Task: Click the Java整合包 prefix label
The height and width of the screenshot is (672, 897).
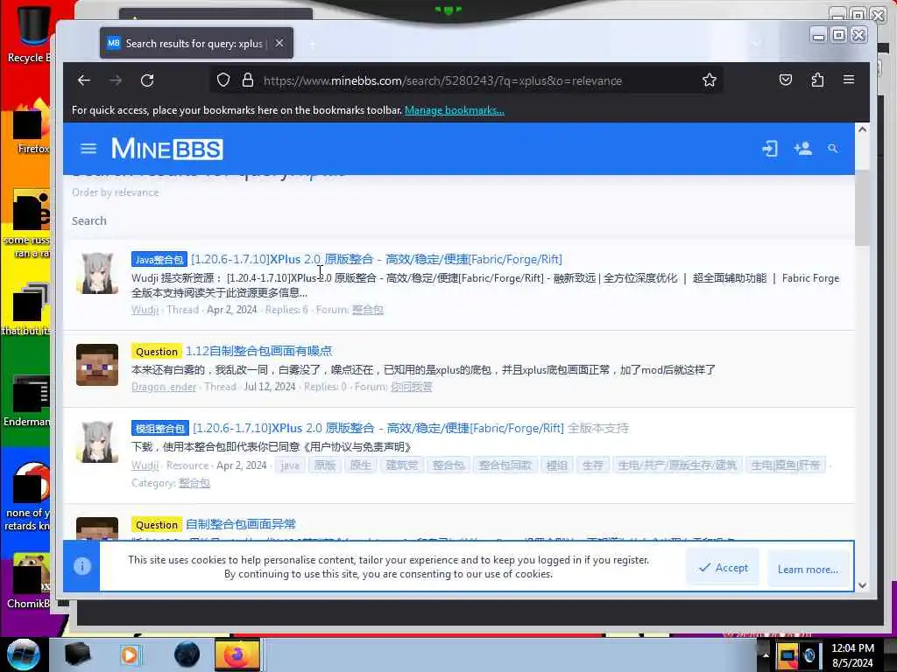Action: 159,260
